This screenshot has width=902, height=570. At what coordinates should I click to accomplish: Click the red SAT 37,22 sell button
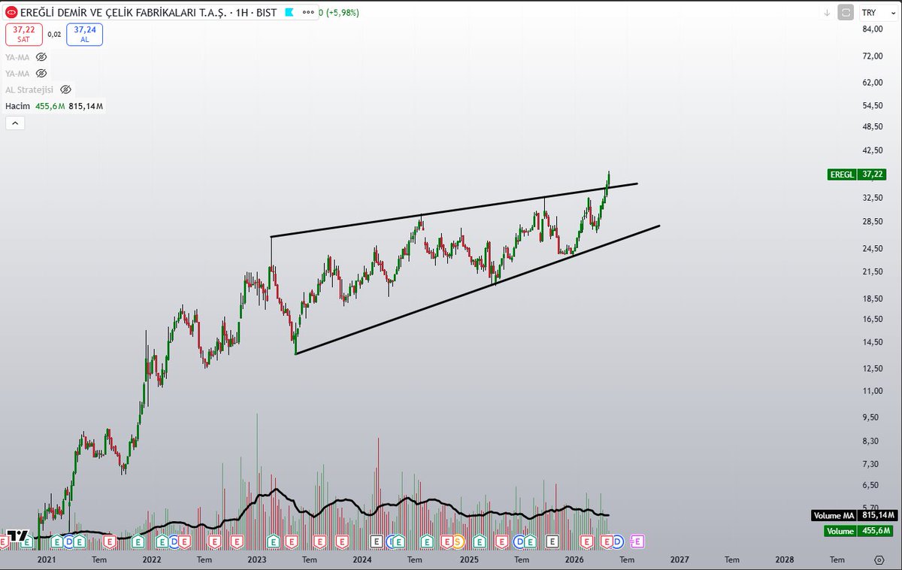[23, 34]
